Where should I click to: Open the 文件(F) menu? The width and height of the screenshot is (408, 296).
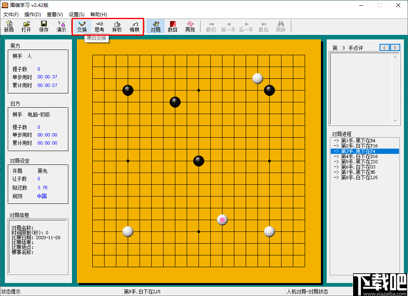tap(11, 14)
